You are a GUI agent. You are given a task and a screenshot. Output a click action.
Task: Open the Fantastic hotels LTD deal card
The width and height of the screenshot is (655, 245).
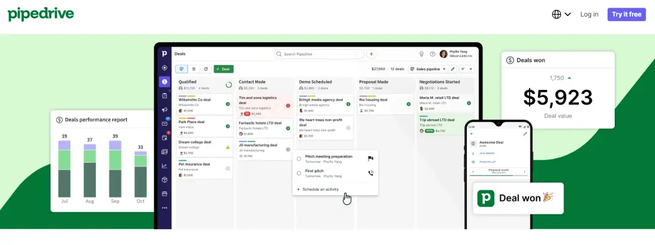tap(265, 128)
